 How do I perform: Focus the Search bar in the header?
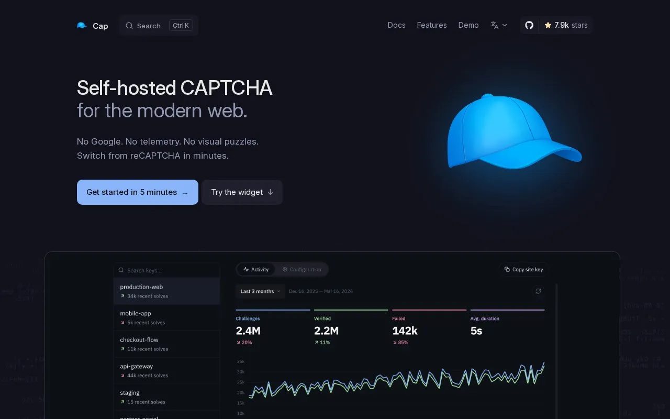(159, 26)
